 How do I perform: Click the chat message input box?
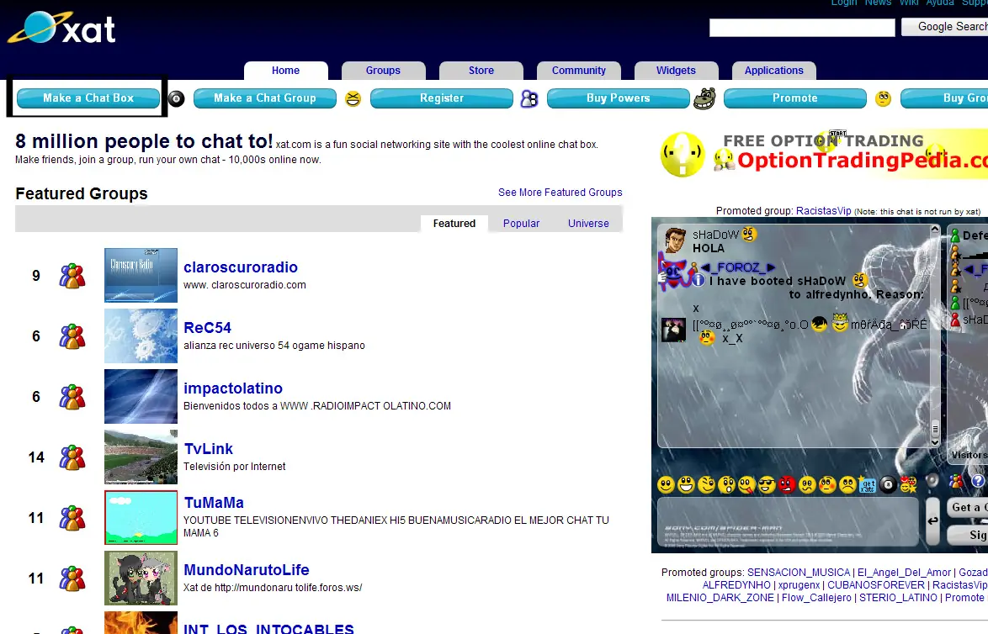788,521
